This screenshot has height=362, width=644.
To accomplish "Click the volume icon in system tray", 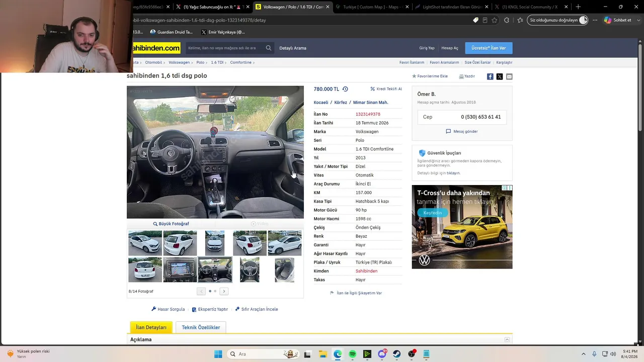I will [x=613, y=354].
